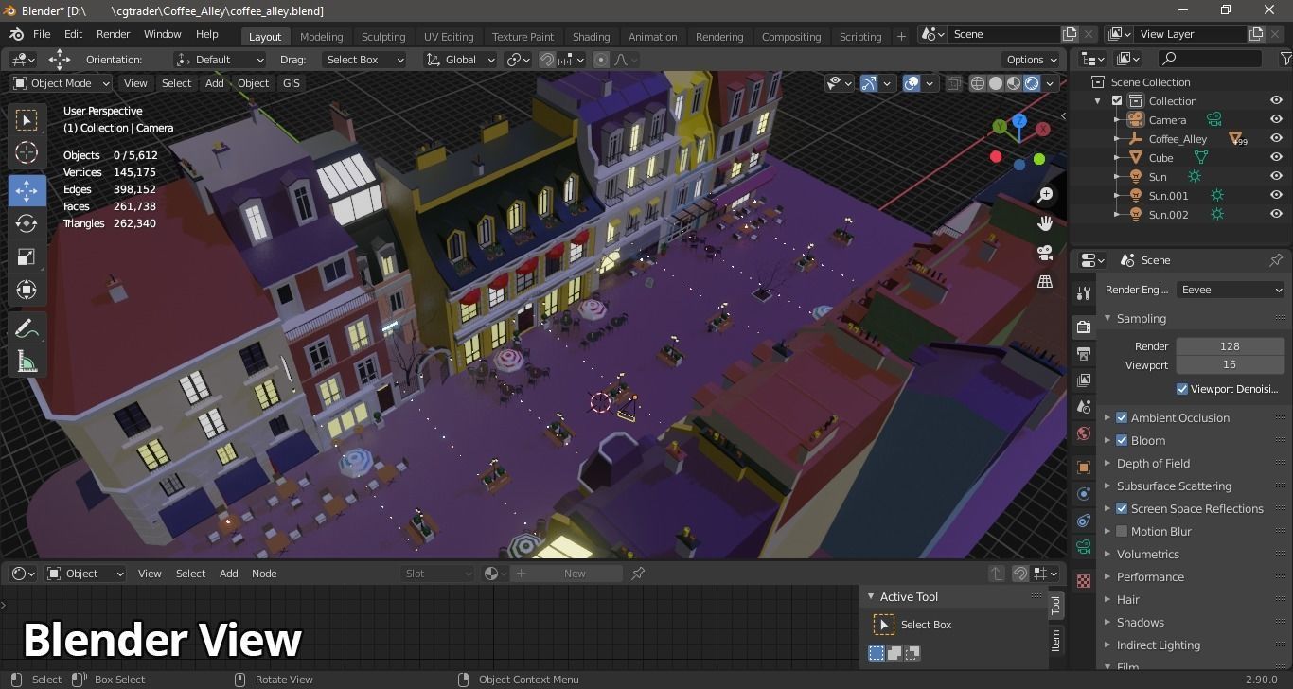The width and height of the screenshot is (1293, 689).
Task: Disable Screen Space Reflections checkbox
Action: [x=1122, y=508]
